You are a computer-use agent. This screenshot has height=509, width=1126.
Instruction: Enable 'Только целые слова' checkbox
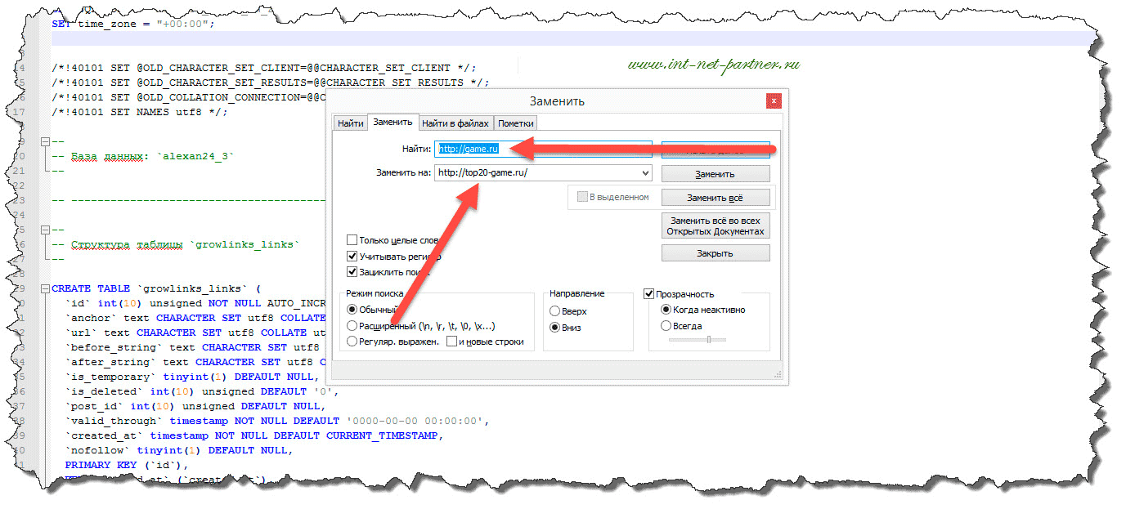352,240
